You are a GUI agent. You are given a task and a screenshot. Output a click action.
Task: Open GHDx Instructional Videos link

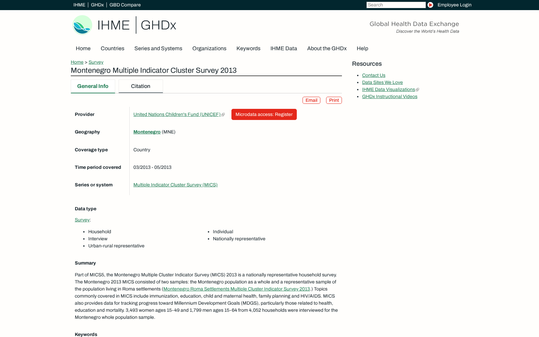coord(390,96)
